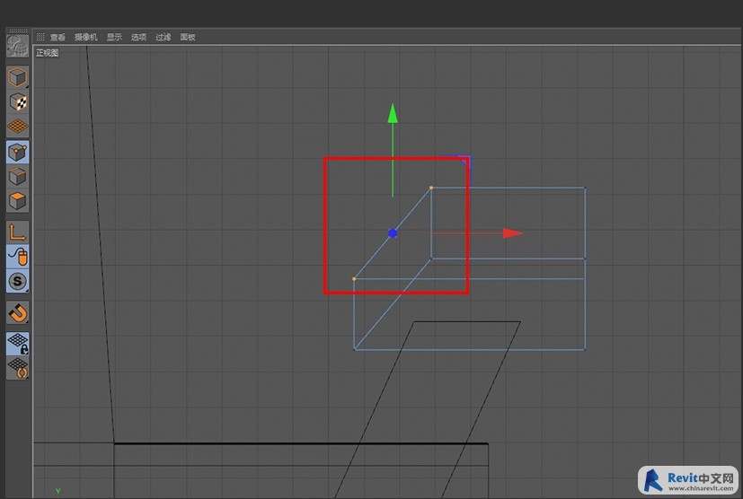
Task: Select the Workplane mode orange grid icon
Action: point(18,127)
